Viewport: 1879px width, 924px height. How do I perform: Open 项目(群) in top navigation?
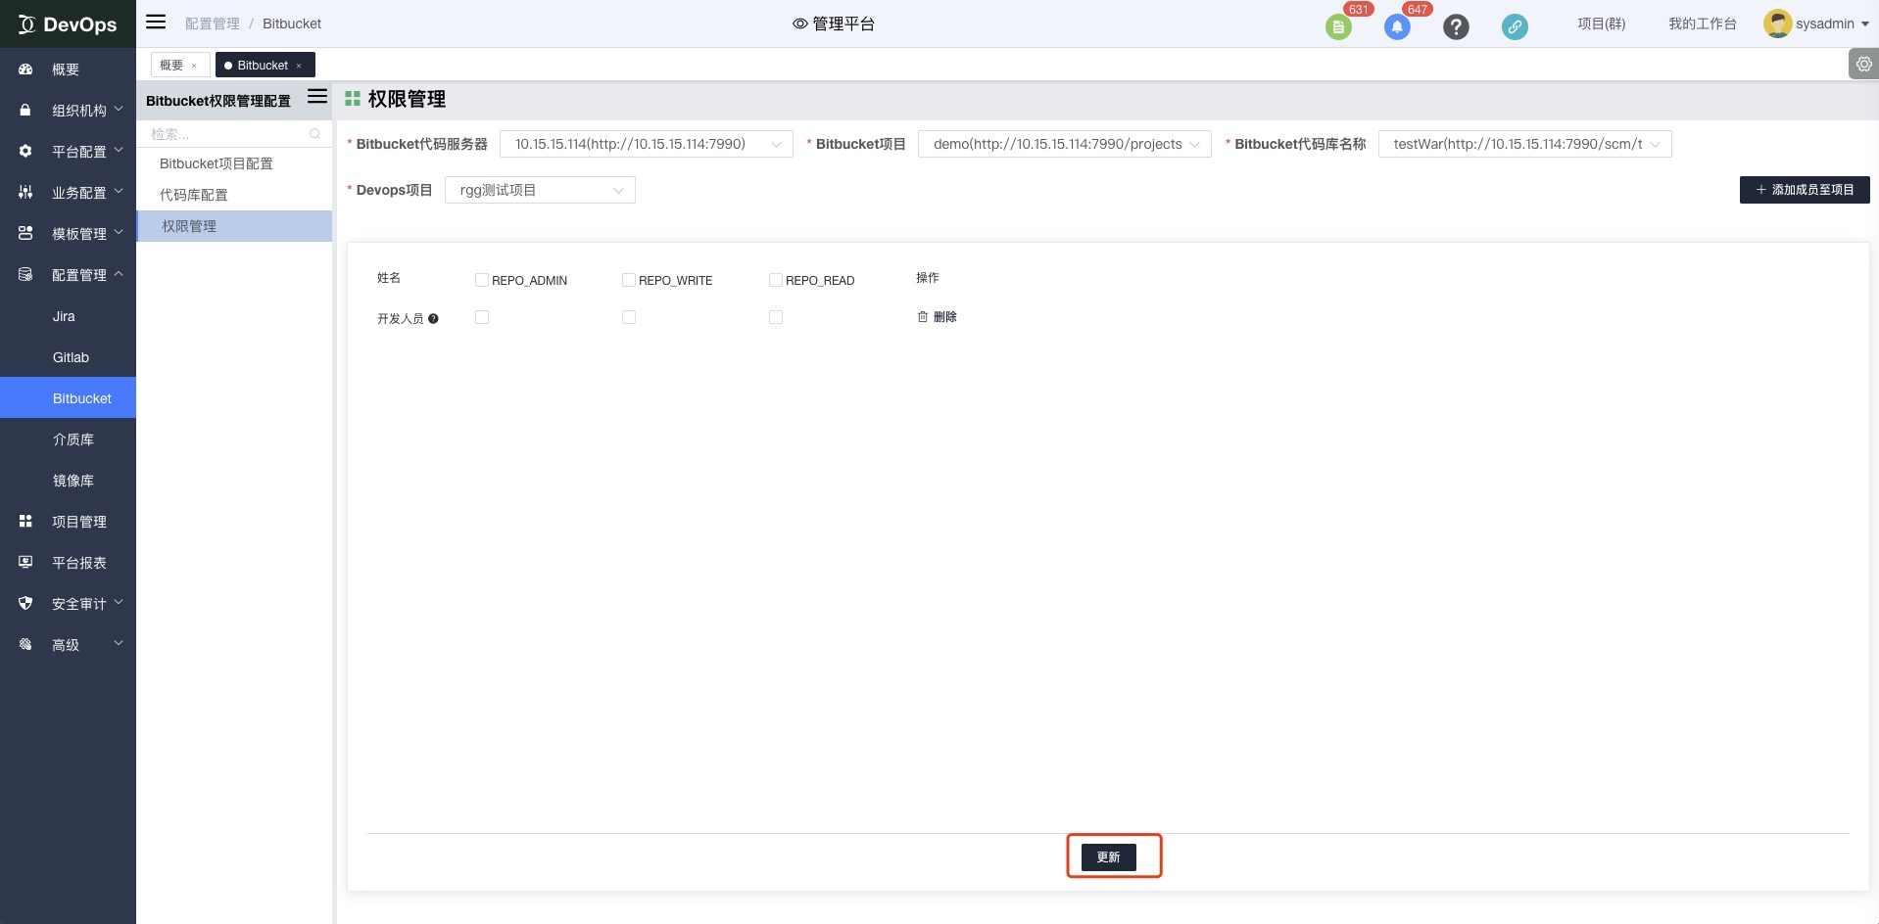(1601, 23)
